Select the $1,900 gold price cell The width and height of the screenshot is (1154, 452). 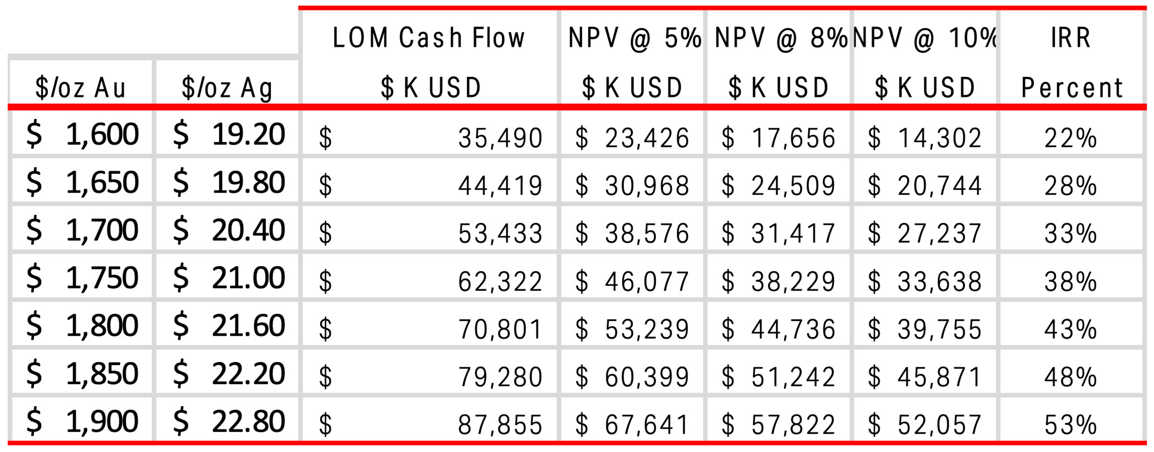(x=81, y=420)
